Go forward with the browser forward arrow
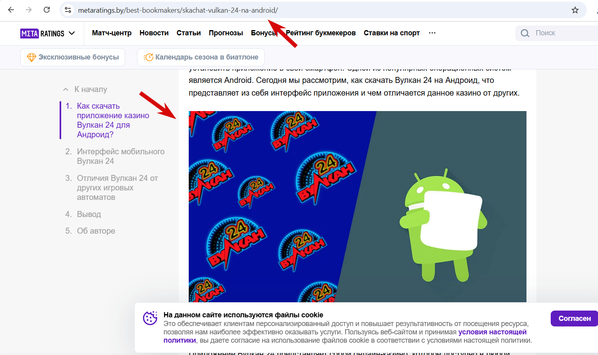Image resolution: width=598 pixels, height=355 pixels. point(29,10)
